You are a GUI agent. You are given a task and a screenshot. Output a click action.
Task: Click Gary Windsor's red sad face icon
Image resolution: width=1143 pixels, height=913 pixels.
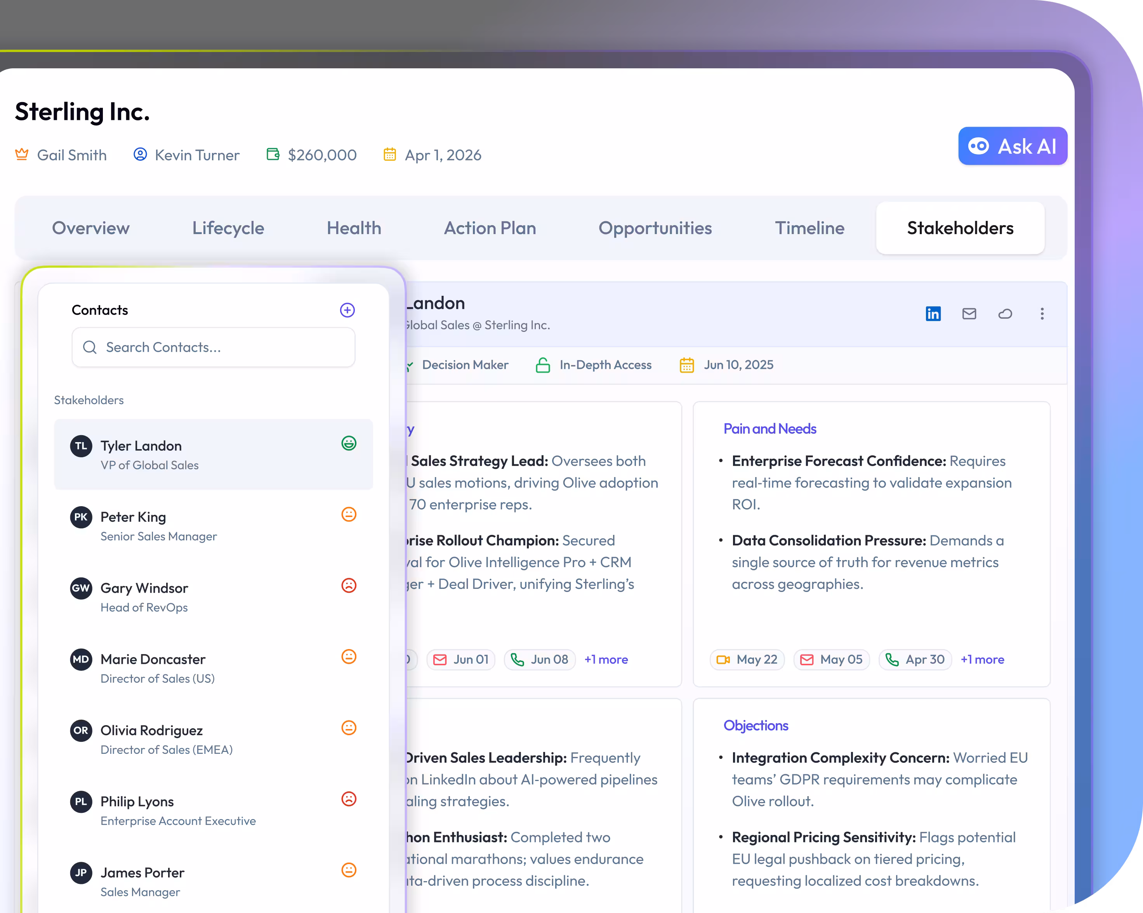(349, 585)
